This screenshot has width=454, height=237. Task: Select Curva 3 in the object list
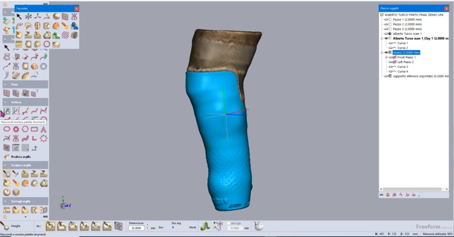point(402,66)
